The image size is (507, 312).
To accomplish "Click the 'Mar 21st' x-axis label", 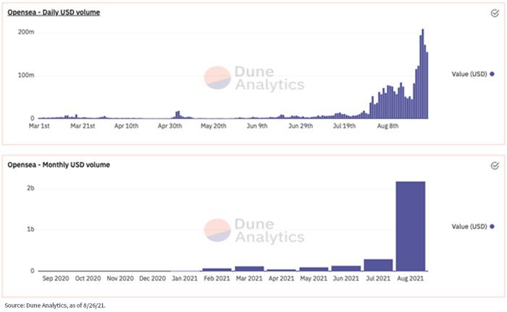I will (83, 126).
